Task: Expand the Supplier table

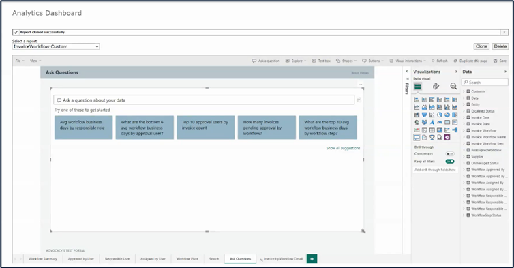Action: click(x=464, y=157)
